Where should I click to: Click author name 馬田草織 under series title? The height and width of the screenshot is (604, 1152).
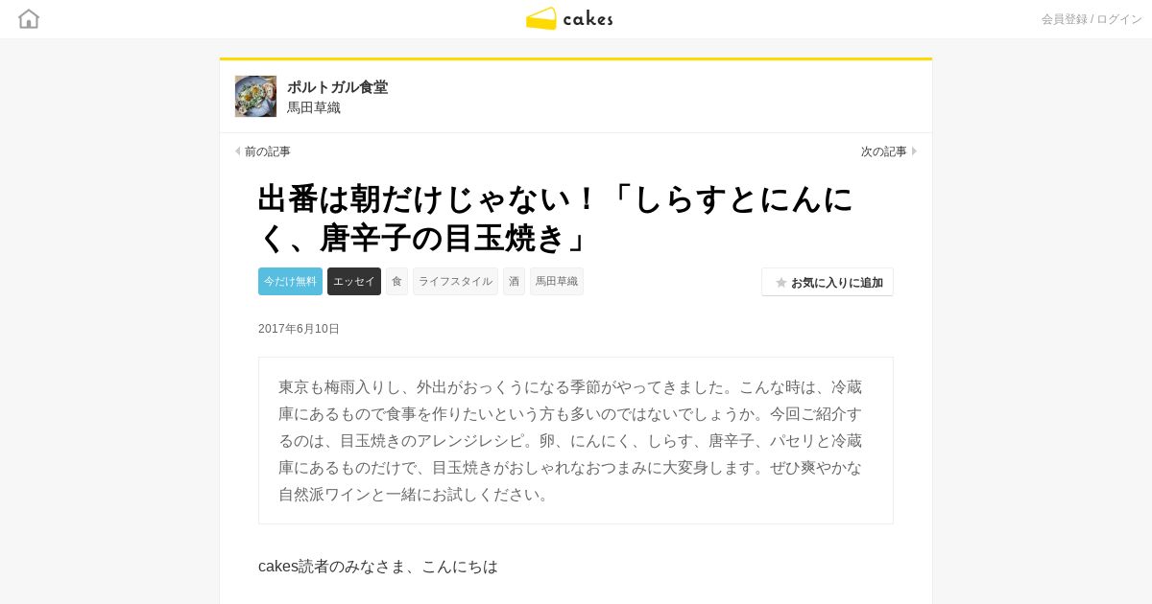coord(314,107)
